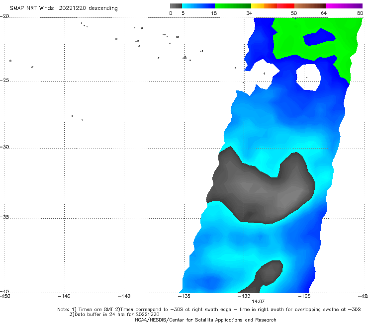Click the latitude label '-30'
Screen dimensions: 368x323
(4, 147)
